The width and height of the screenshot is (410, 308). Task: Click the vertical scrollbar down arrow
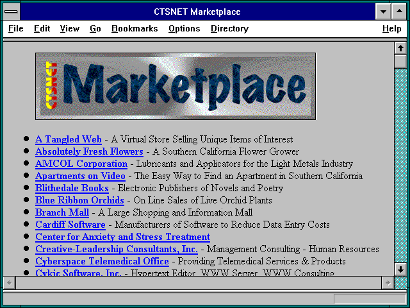(x=400, y=269)
